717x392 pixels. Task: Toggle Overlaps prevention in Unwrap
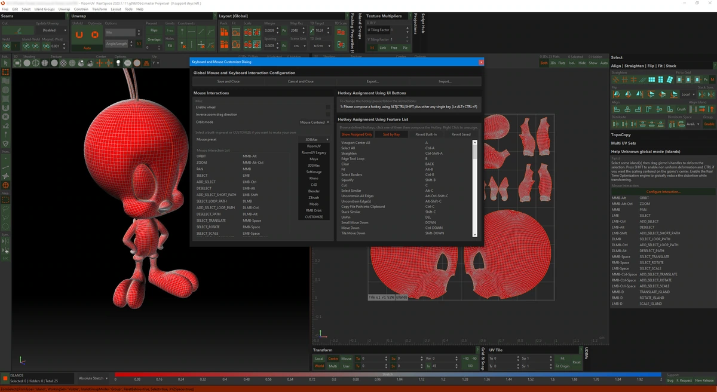pos(154,39)
